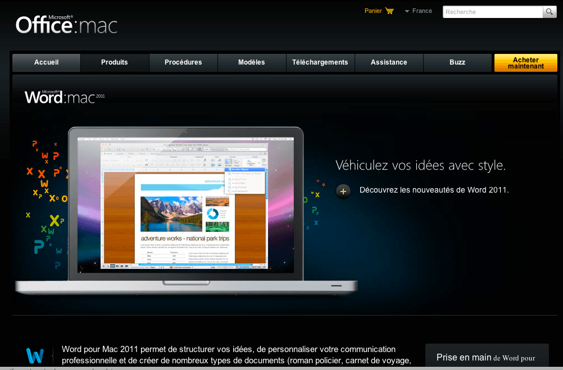
Task: Click the Acheter maintenant button
Action: pos(526,63)
